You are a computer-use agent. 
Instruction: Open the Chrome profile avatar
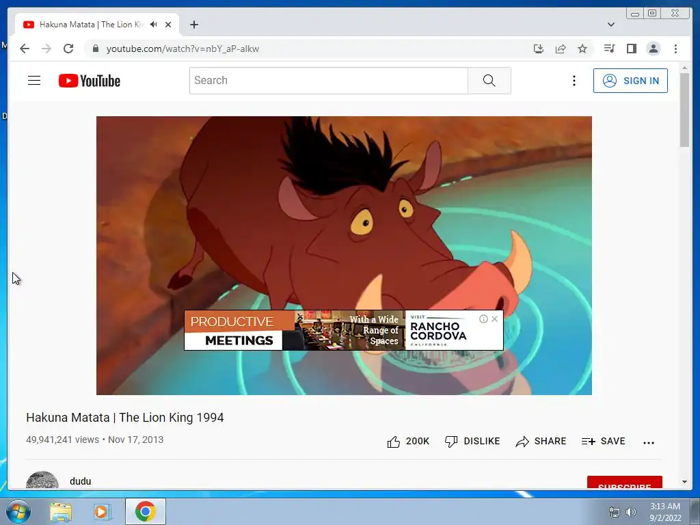[653, 49]
